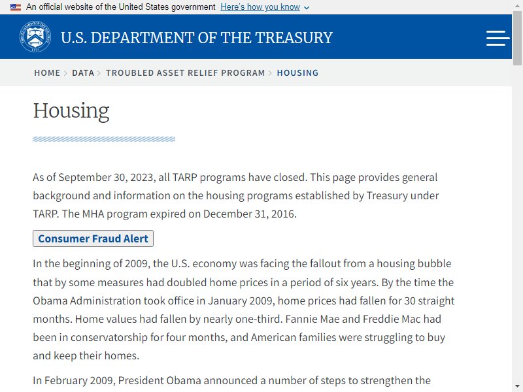Click the U.S. Department of the Treasury title

point(197,38)
